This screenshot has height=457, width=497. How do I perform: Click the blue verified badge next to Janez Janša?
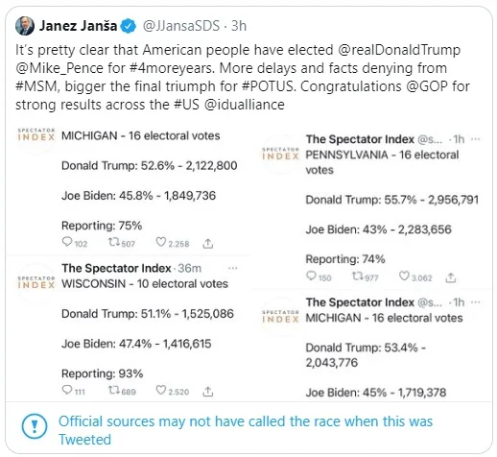coord(129,26)
